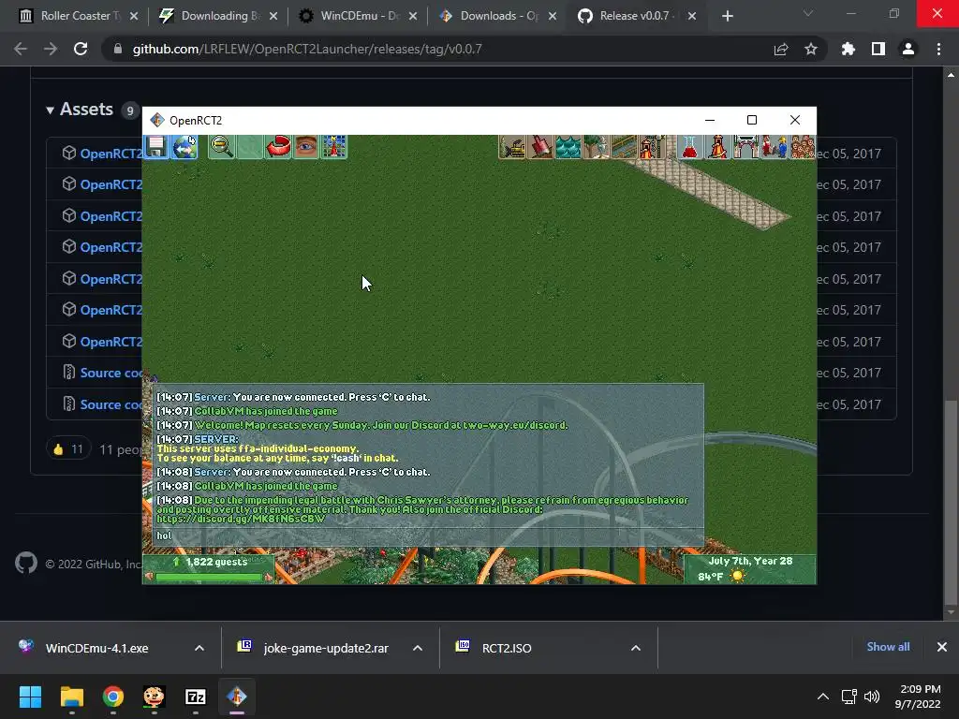Open Windows Start menu

(30, 697)
